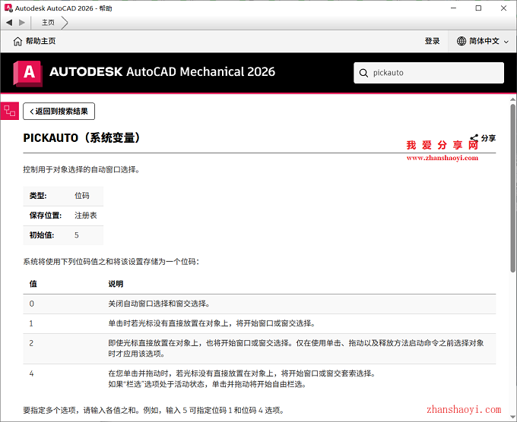Click the 保存位置: label cell
The image size is (517, 422).
pos(46,216)
